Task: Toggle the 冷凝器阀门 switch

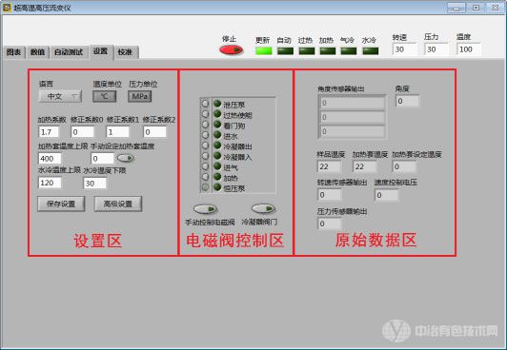Action: pos(264,208)
